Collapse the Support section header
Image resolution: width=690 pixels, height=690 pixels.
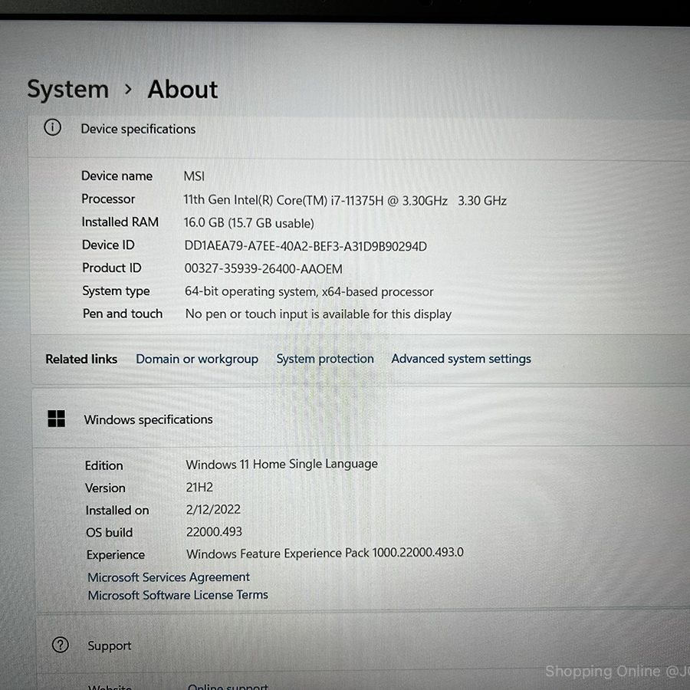(363, 643)
